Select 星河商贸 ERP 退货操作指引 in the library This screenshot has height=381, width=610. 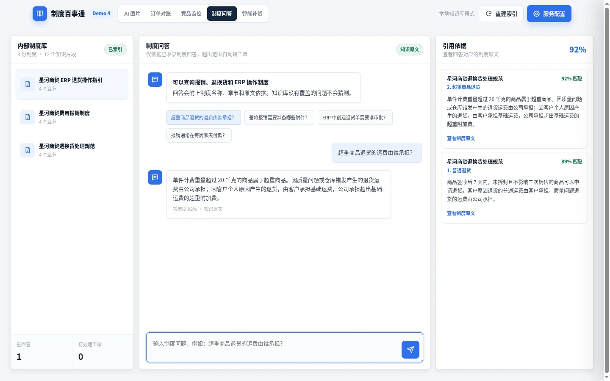pyautogui.click(x=72, y=84)
